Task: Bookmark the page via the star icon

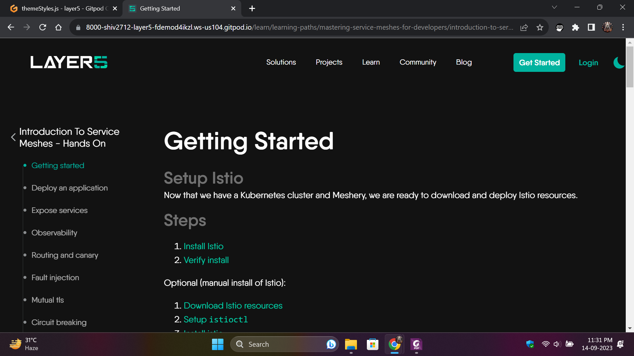Action: [540, 27]
